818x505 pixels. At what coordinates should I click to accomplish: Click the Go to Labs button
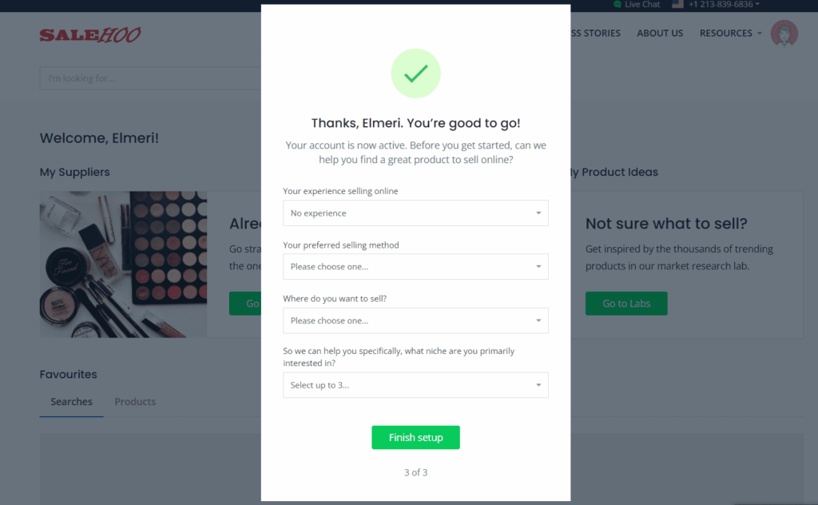[626, 303]
